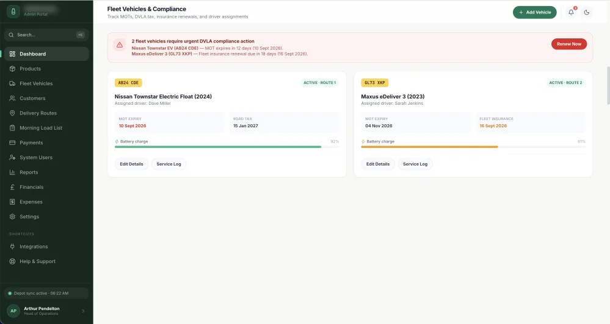Click the Delivery Routes pin icon

point(12,113)
